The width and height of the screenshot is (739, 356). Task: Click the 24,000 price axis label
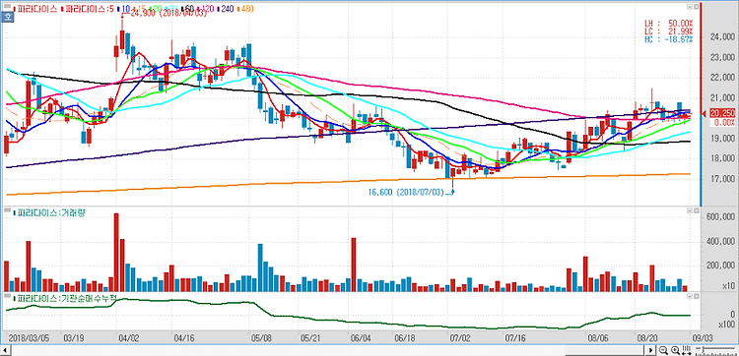[722, 37]
